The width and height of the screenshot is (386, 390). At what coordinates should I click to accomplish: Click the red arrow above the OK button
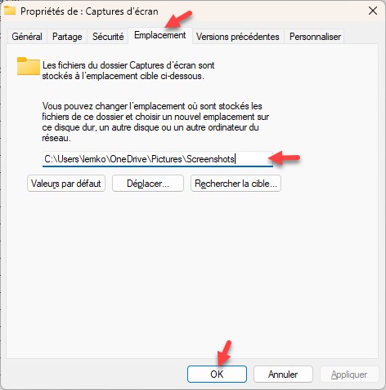point(224,353)
